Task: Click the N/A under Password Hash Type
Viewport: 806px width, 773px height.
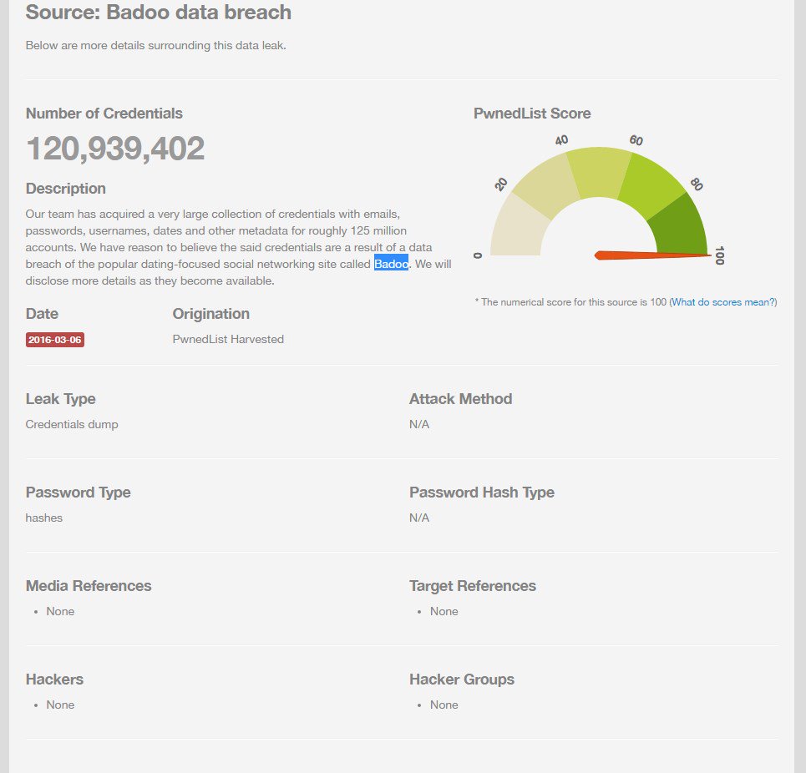Action: [419, 518]
